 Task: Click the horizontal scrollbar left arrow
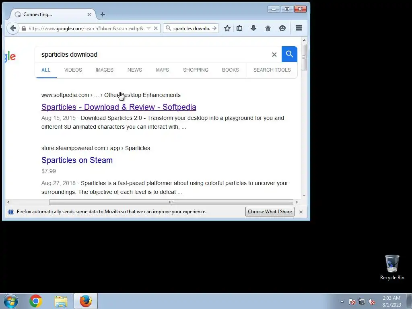(8, 202)
